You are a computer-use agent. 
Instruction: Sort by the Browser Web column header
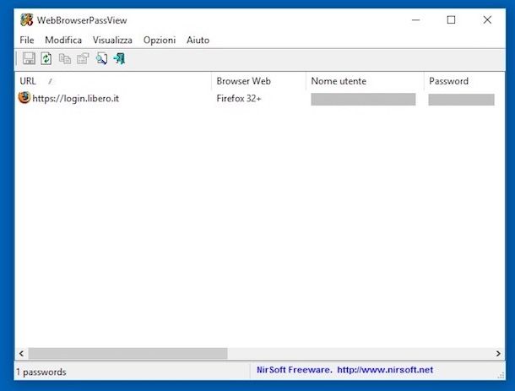pyautogui.click(x=258, y=81)
